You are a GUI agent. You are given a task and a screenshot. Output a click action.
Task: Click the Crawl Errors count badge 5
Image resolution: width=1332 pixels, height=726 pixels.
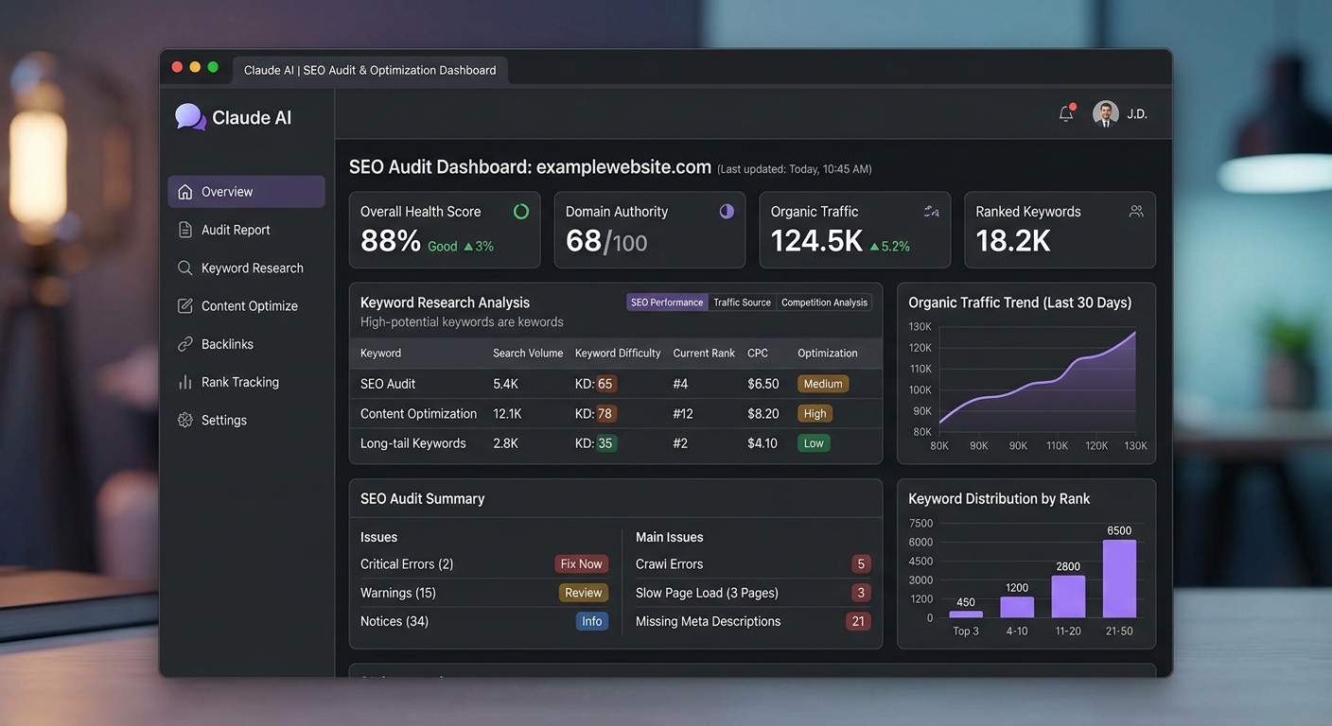coord(860,564)
